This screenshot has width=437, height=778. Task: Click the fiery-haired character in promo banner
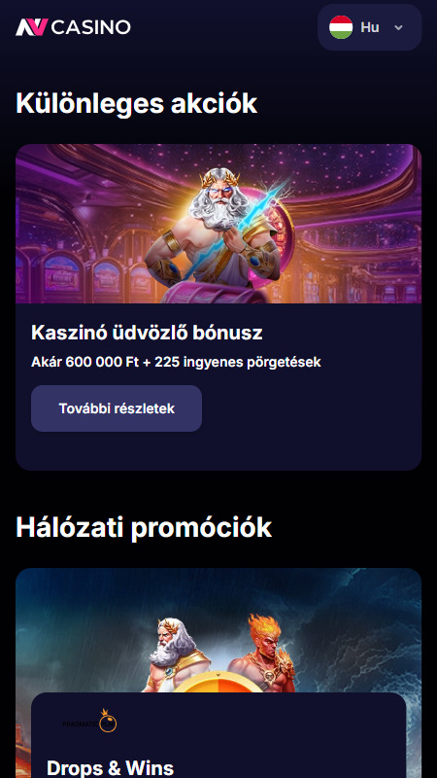coord(261,654)
